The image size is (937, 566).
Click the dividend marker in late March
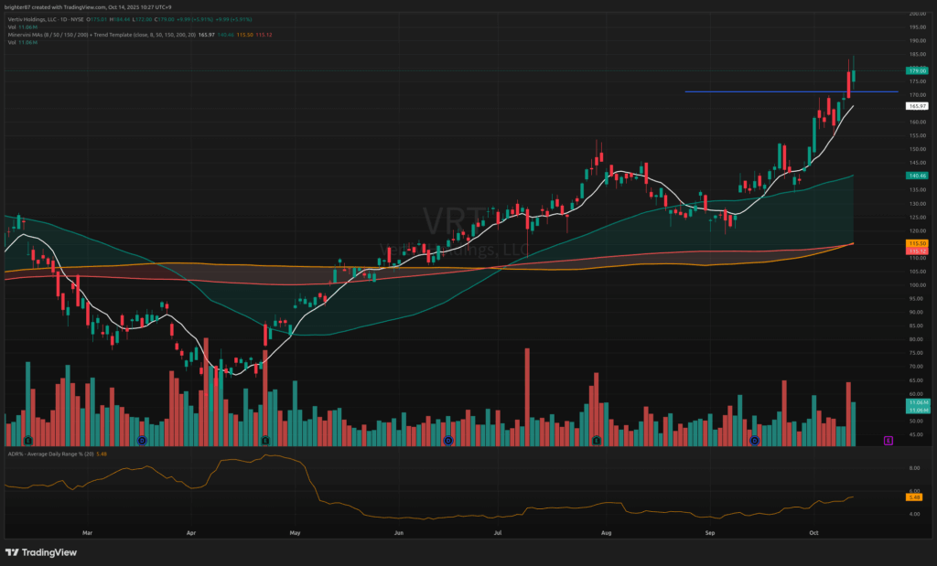[142, 441]
